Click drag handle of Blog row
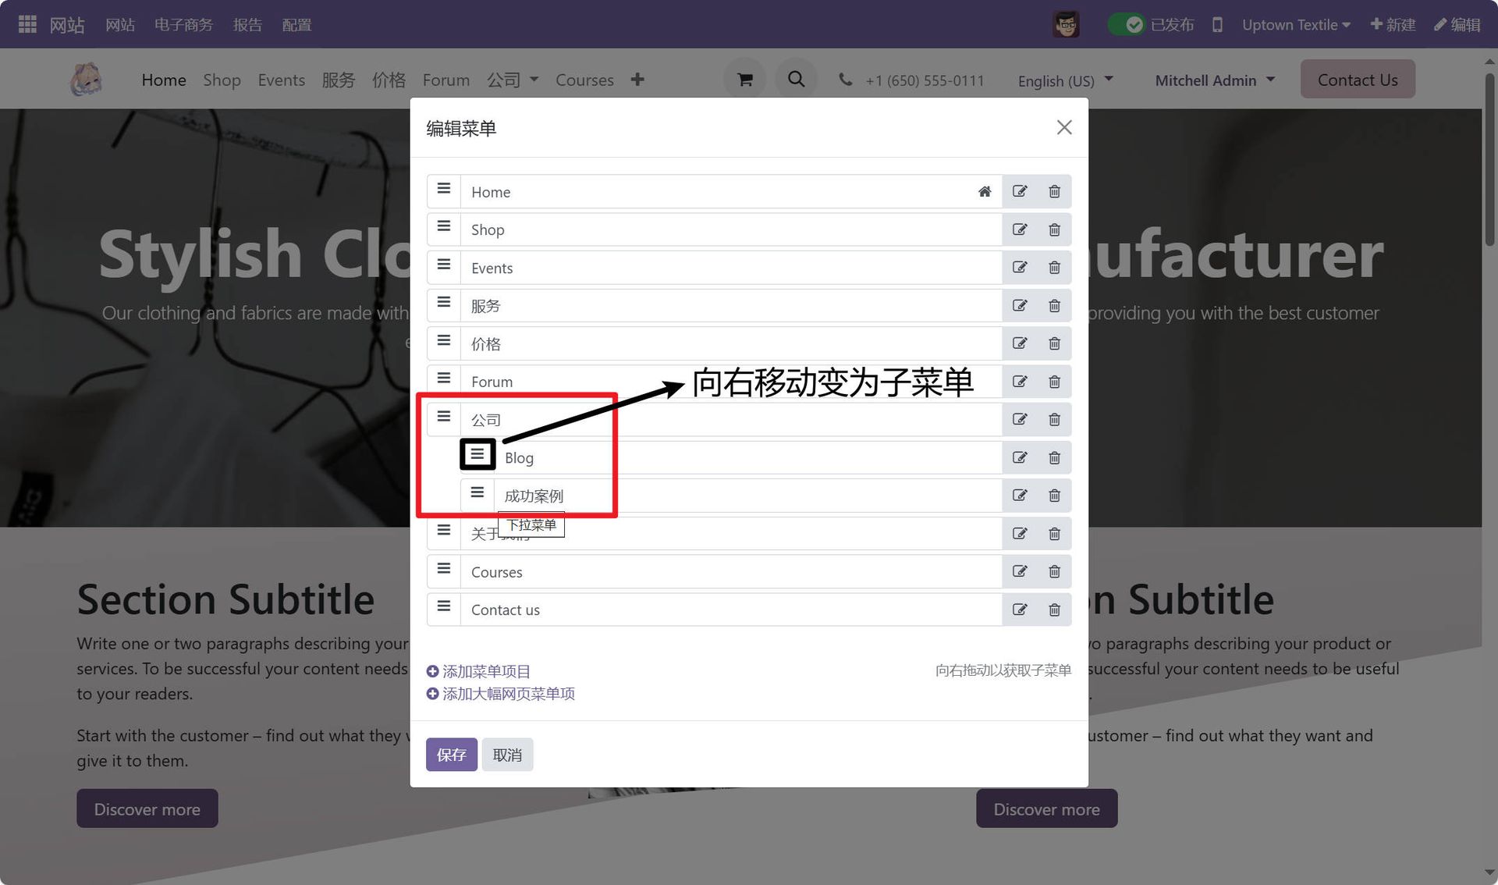 pyautogui.click(x=477, y=454)
